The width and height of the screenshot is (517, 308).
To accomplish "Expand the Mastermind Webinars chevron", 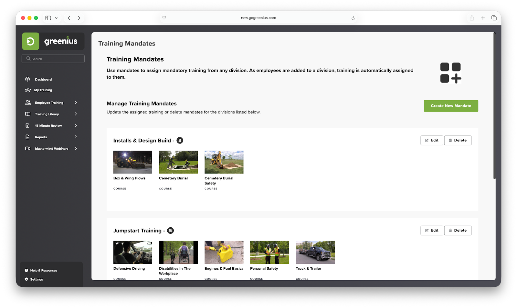I will click(x=76, y=148).
